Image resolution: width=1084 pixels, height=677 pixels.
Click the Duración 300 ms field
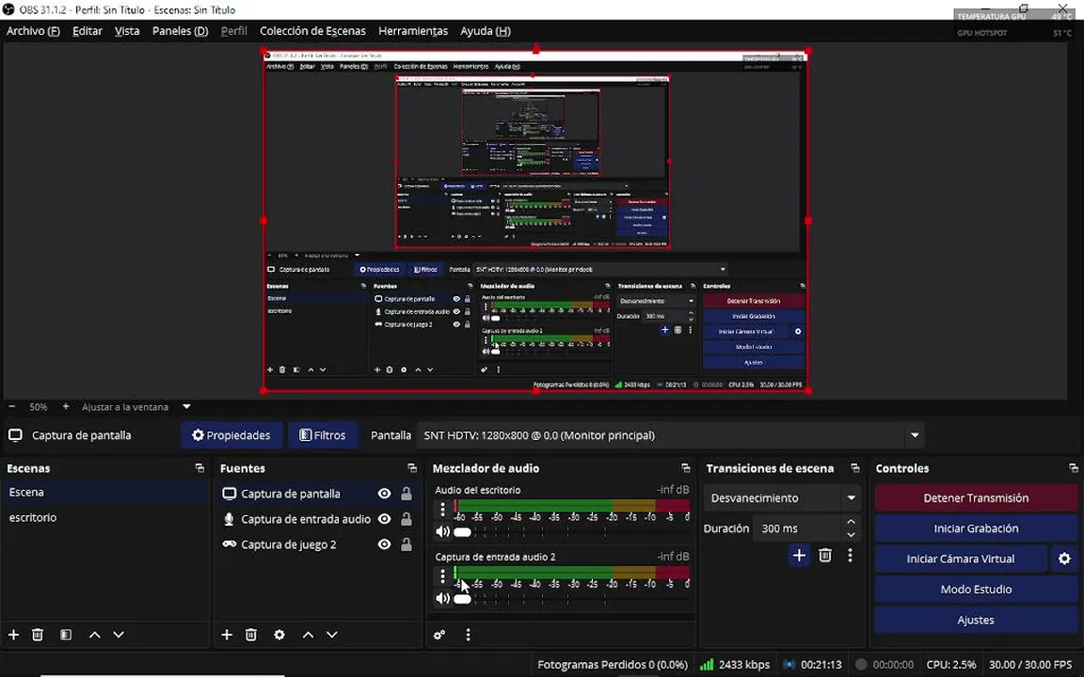796,527
